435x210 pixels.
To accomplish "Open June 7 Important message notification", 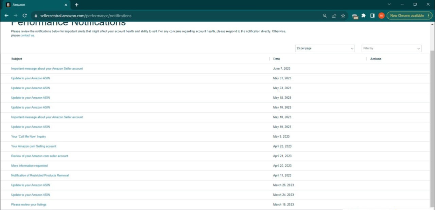I will click(47, 69).
